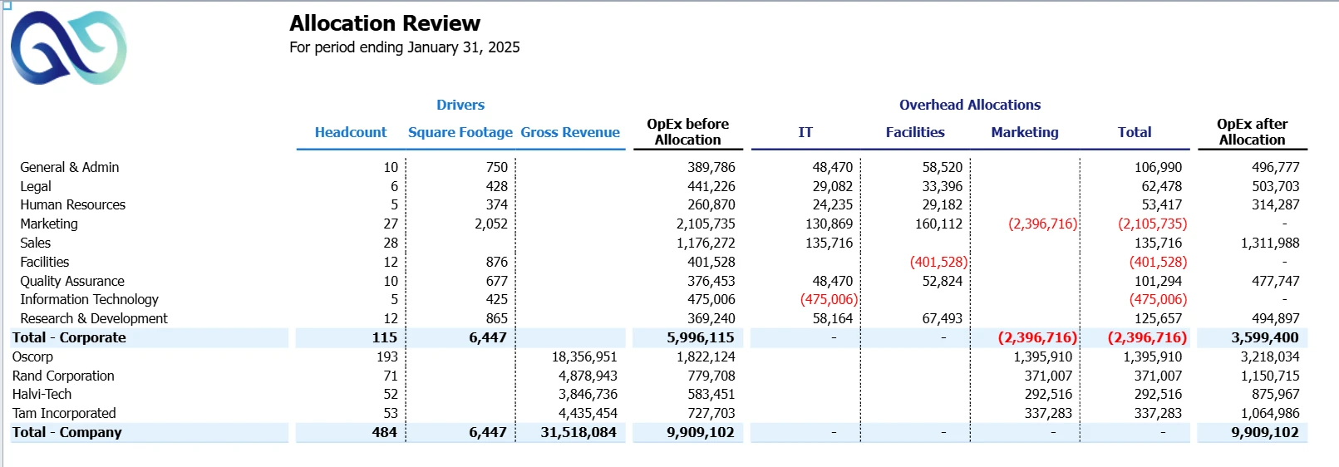Click Tam Incorporated OpEx after 1,064,986
Viewport: 1339px width, 467px height.
click(1270, 413)
